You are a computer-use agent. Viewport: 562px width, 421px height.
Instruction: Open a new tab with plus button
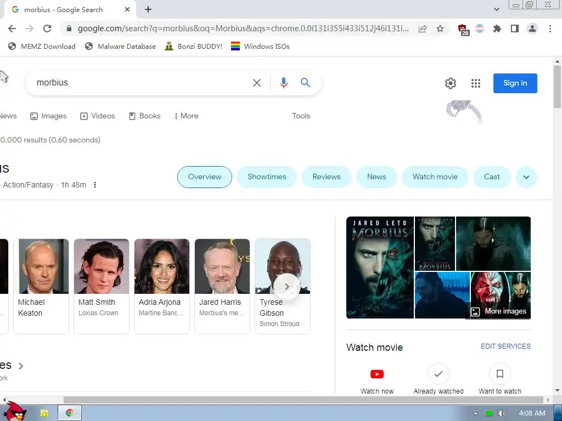pyautogui.click(x=148, y=10)
